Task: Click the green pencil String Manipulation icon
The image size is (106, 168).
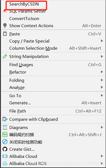Action: [5, 57]
